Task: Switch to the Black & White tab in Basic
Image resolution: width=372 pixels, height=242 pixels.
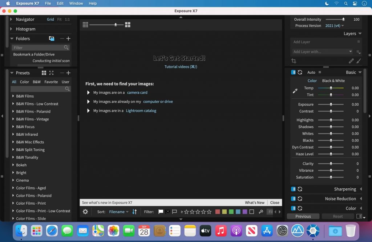Action: pos(333,81)
